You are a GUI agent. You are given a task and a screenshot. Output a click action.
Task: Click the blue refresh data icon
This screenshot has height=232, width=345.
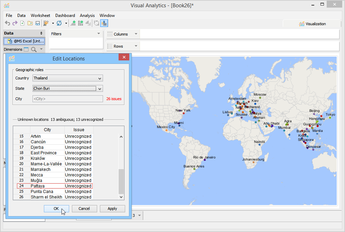coord(59,23)
